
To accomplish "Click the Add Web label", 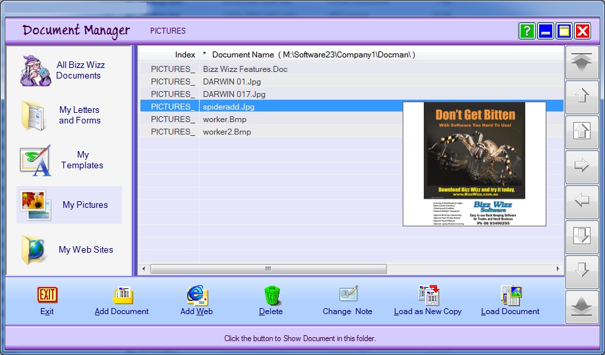I will (196, 311).
